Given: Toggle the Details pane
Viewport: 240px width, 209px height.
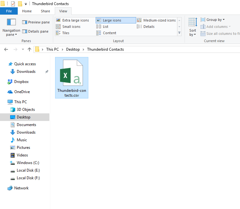Looking at the screenshot, I should [x=35, y=31].
